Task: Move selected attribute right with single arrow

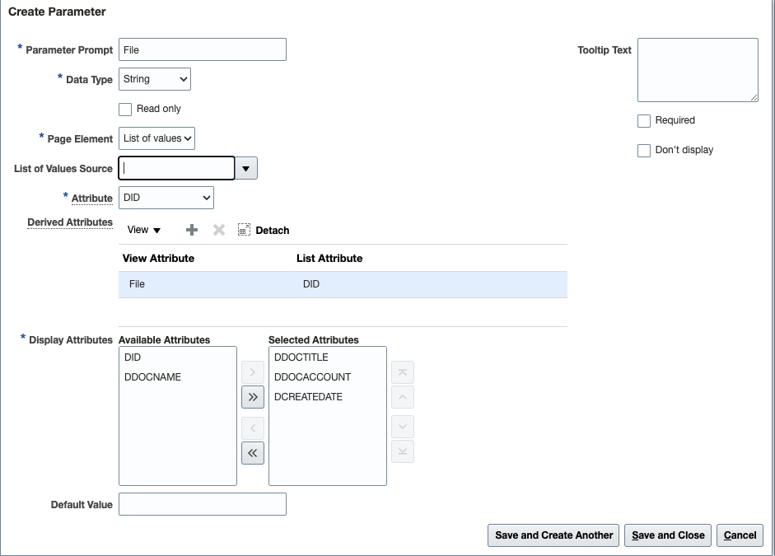Action: tap(253, 372)
